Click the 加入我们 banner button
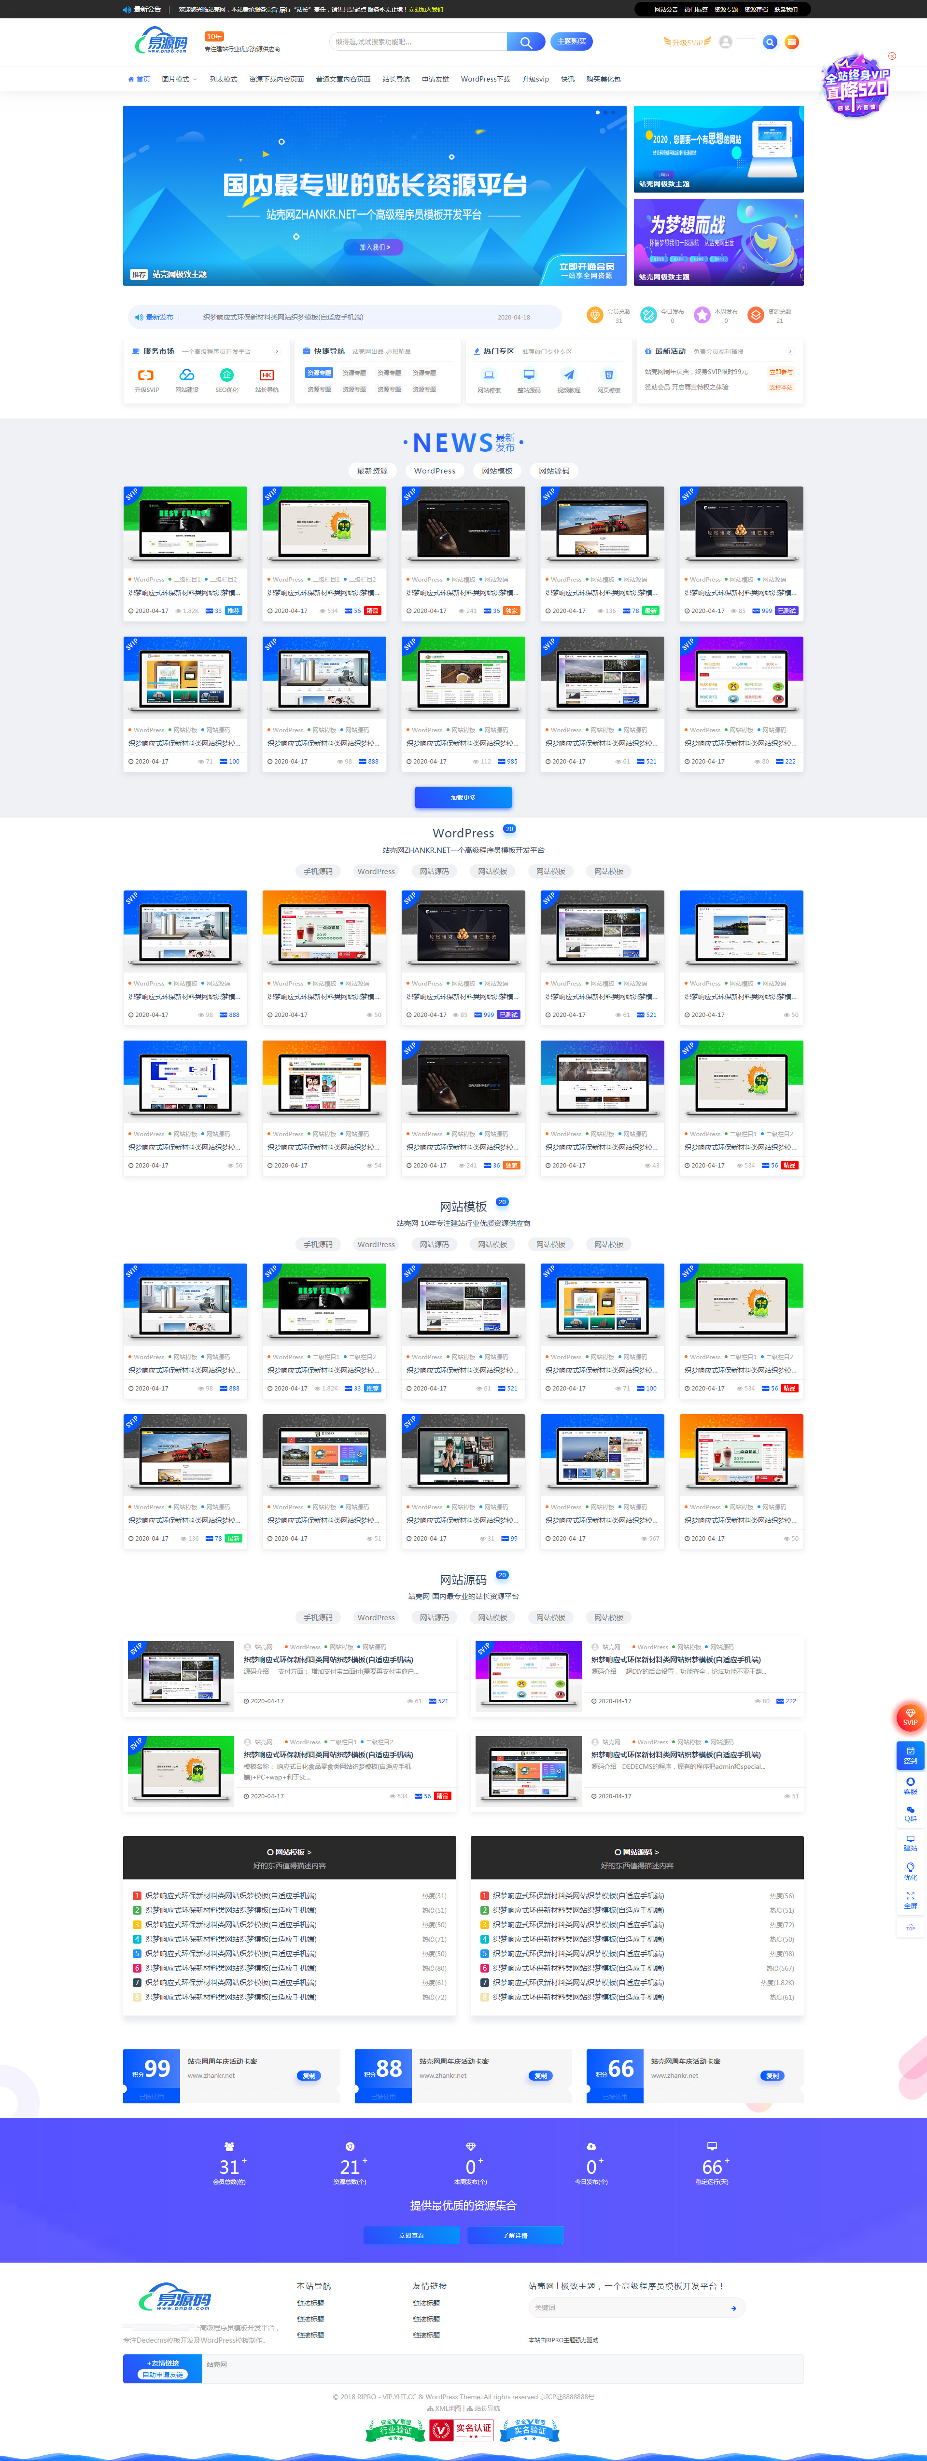This screenshot has width=927, height=2461. point(374,248)
